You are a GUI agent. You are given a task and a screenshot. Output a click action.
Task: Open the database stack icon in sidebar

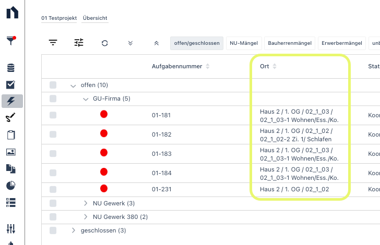(11, 68)
